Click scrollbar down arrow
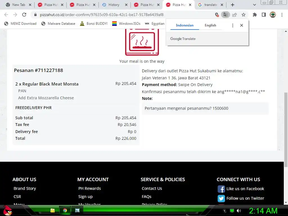Image resolution: width=288 pixels, height=216 pixels. click(x=286, y=202)
